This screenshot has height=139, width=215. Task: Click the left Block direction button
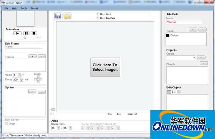[x=35, y=79]
